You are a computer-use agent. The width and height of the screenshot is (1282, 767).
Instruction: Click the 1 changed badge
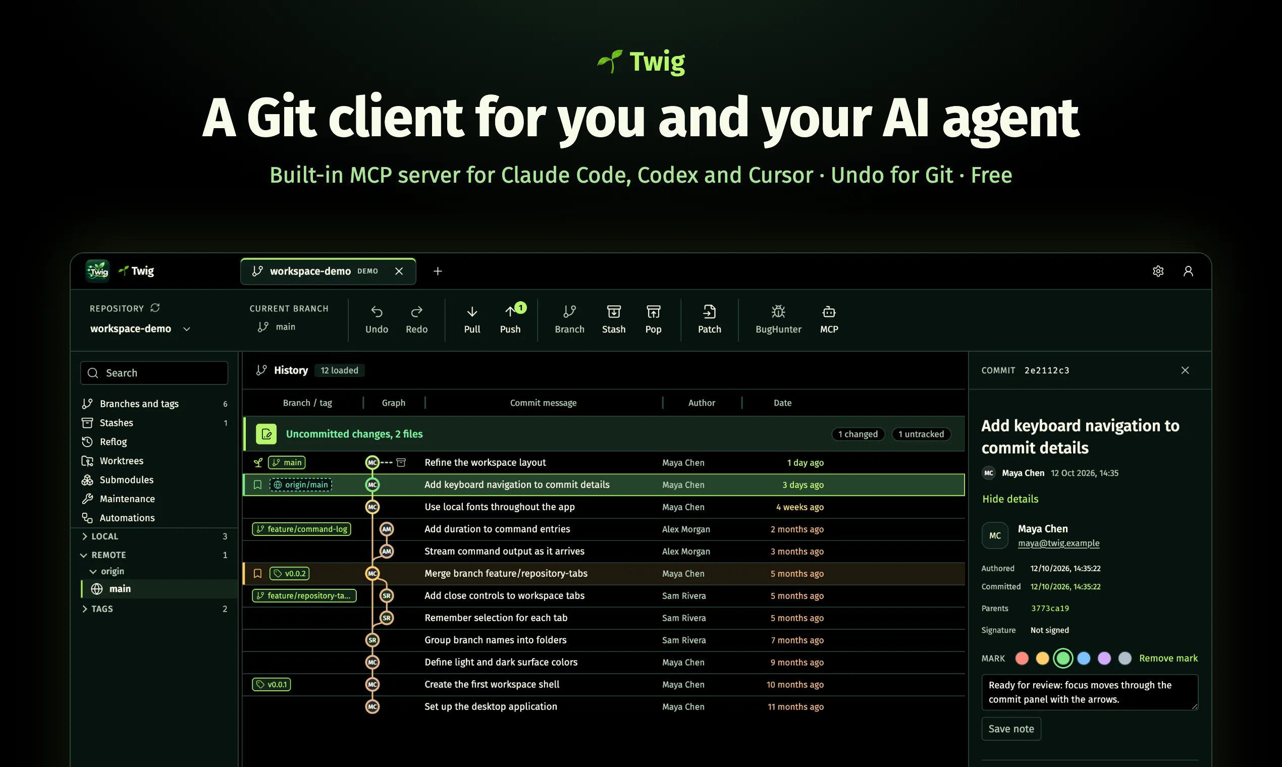[858, 434]
